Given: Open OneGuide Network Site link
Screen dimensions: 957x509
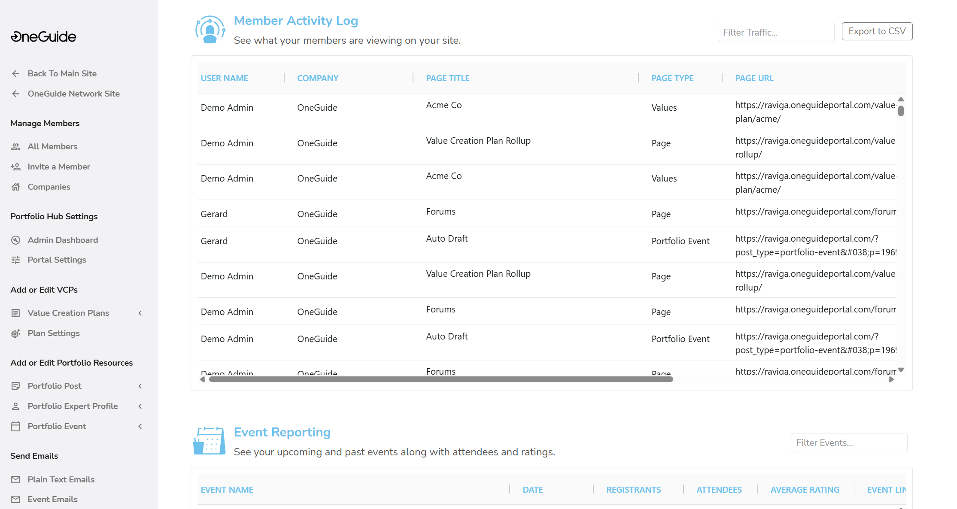Looking at the screenshot, I should [x=74, y=94].
